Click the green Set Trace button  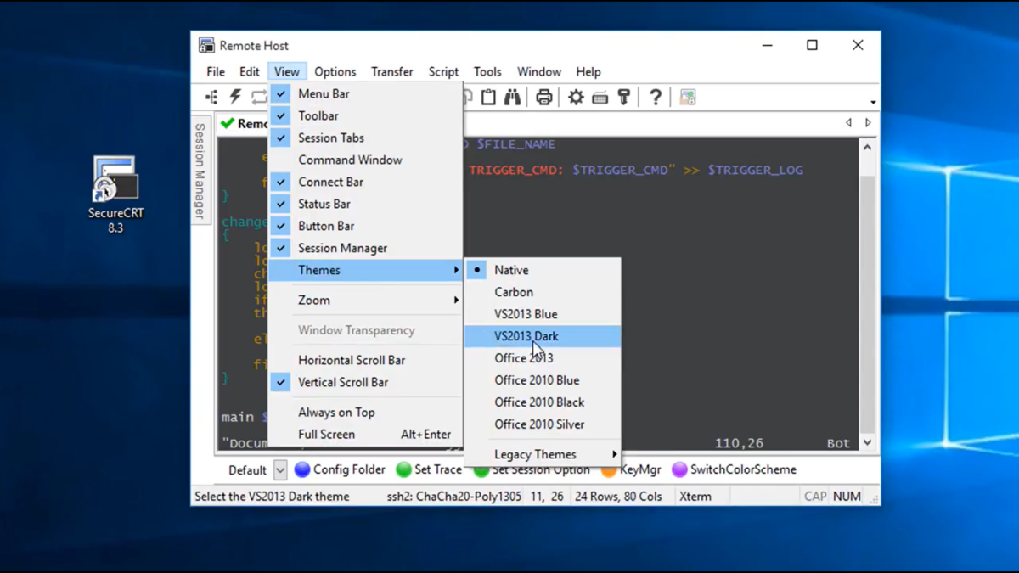pyautogui.click(x=429, y=469)
